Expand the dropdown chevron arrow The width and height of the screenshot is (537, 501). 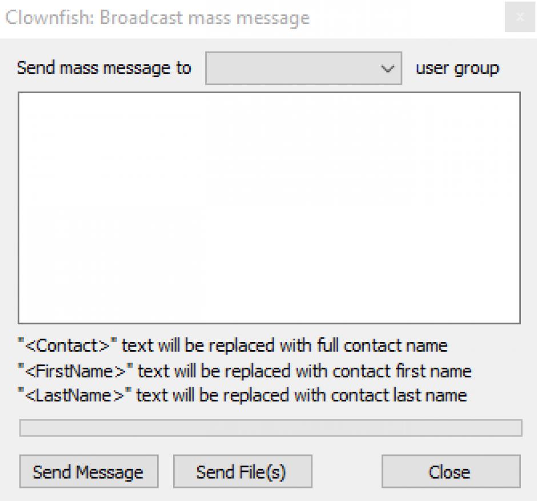(x=388, y=69)
